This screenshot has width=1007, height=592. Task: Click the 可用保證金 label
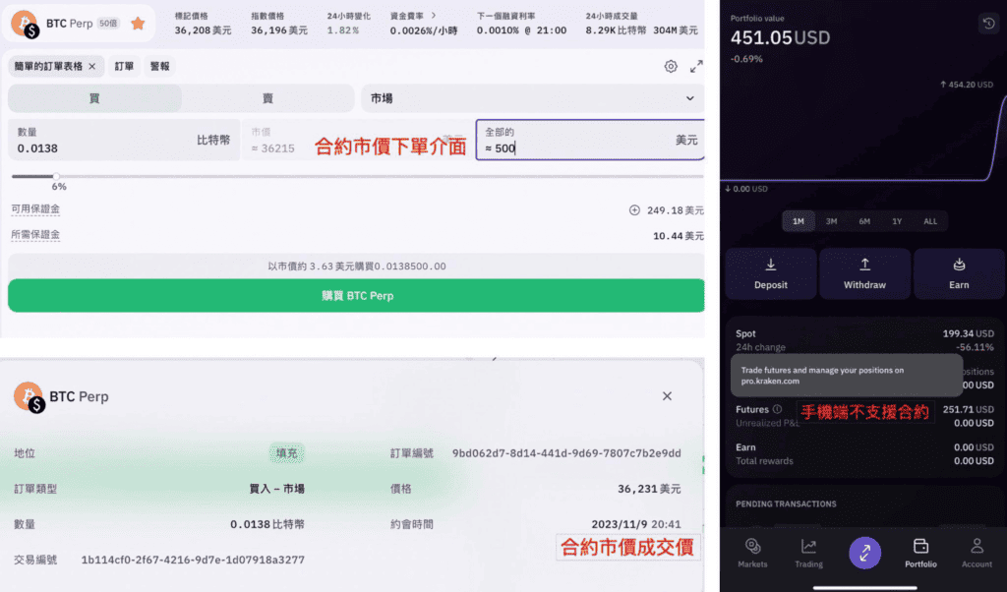35,209
